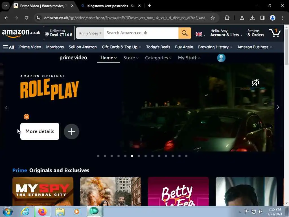Open Returns & Orders
The image size is (289, 217).
[x=256, y=33]
